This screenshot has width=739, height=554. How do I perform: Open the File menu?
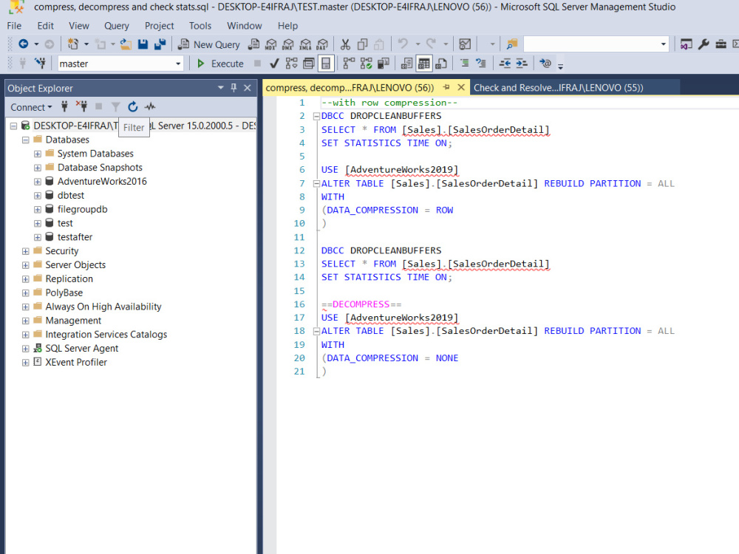pos(14,26)
